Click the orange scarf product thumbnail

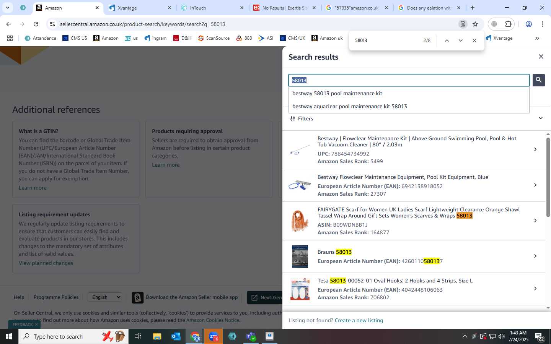tap(300, 221)
